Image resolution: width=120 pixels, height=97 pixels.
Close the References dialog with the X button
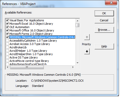click(111, 3)
